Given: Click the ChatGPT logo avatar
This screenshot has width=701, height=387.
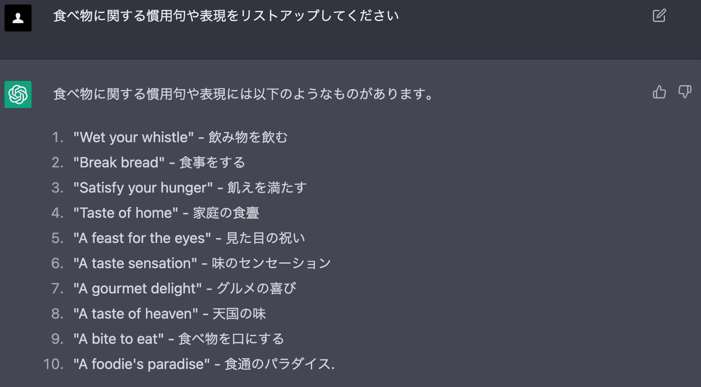Looking at the screenshot, I should pyautogui.click(x=18, y=94).
